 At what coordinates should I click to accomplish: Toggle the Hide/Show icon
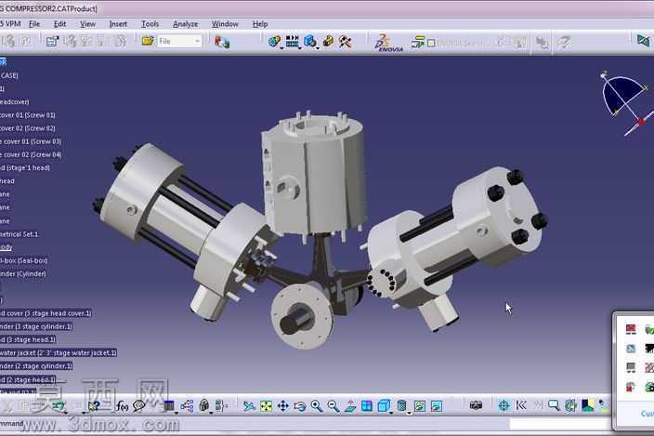coord(420,405)
